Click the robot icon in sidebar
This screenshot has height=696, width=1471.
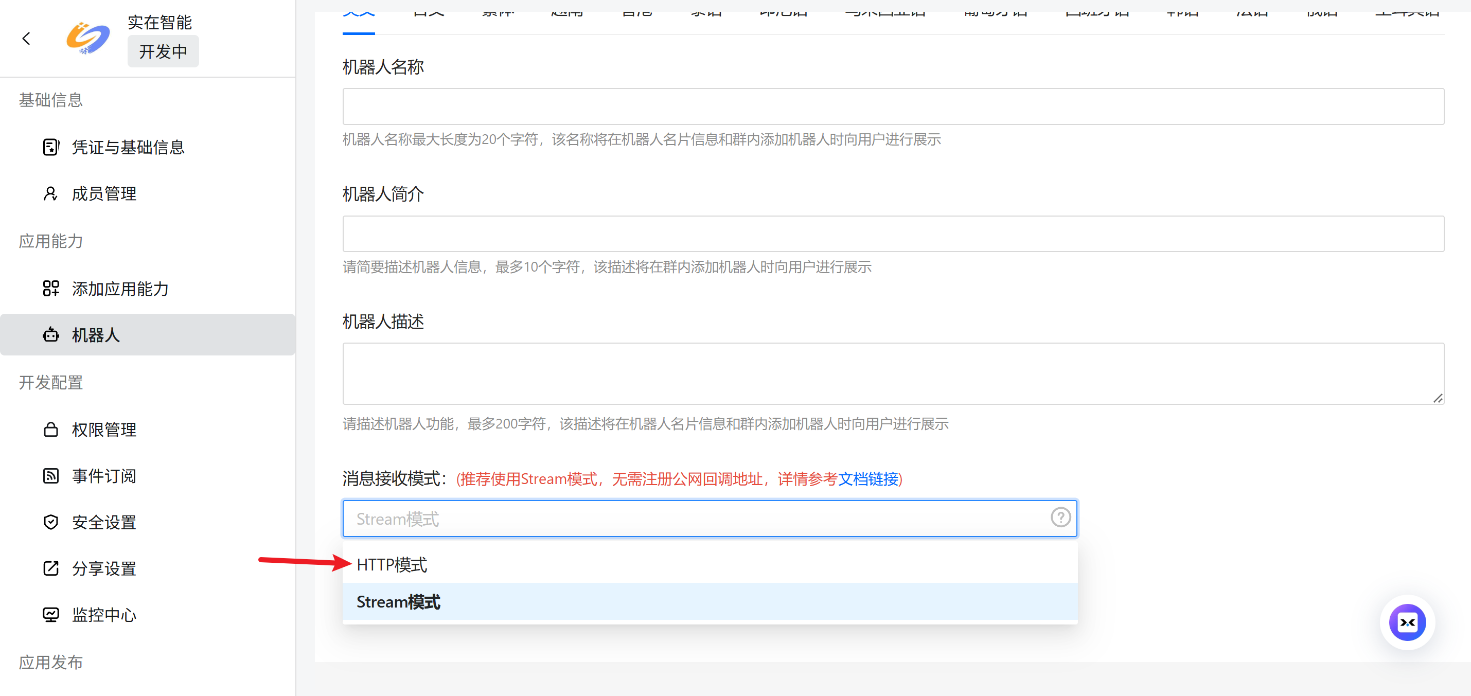pos(51,334)
